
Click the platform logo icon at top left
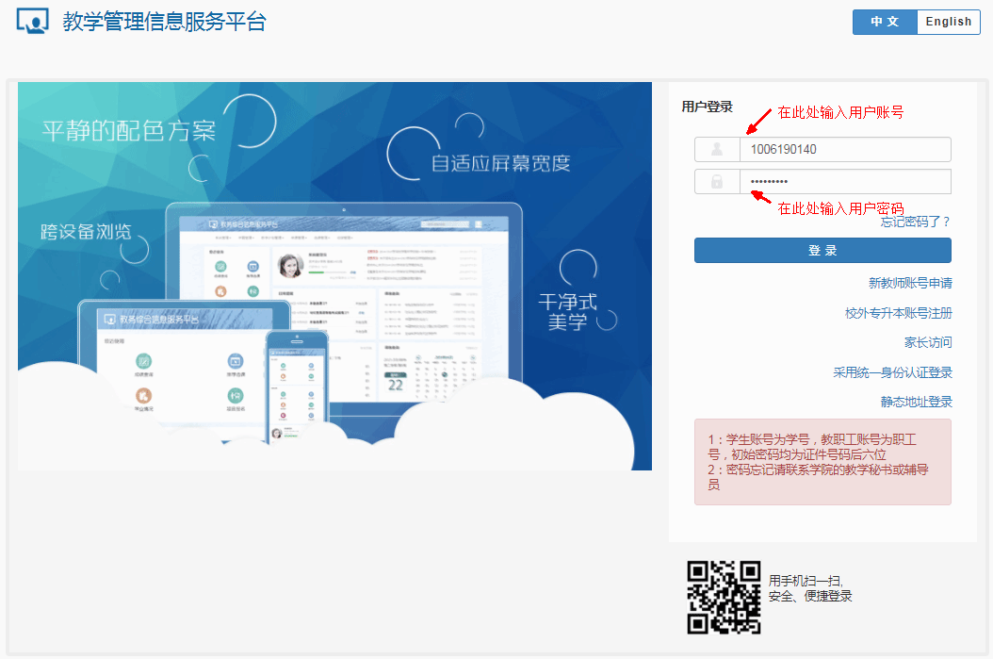[x=32, y=21]
